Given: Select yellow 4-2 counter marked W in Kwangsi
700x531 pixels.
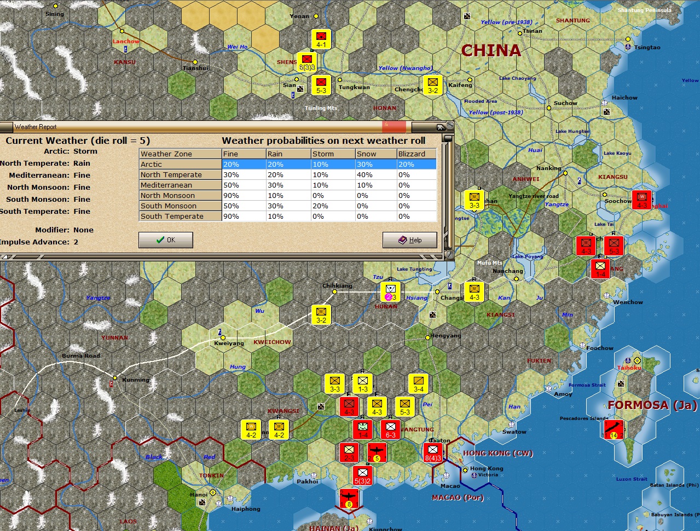Looking at the screenshot, I should point(251,430).
